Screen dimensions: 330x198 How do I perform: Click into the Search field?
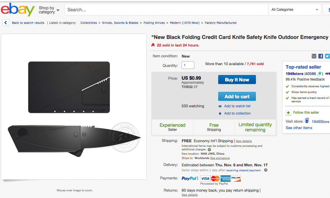click(166, 10)
